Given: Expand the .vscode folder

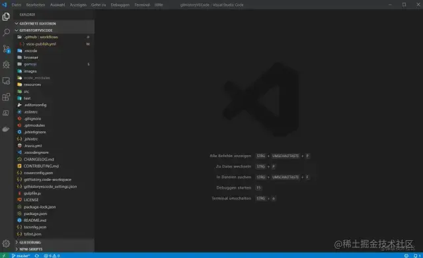Looking at the screenshot, I should point(54,51).
